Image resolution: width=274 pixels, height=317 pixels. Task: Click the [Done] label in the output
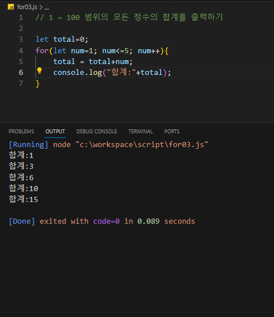point(22,221)
